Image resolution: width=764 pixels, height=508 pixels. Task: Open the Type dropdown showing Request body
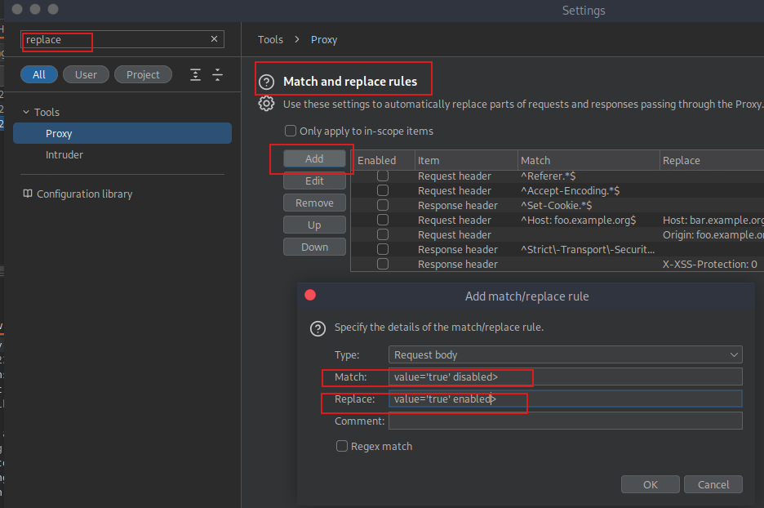pos(565,355)
